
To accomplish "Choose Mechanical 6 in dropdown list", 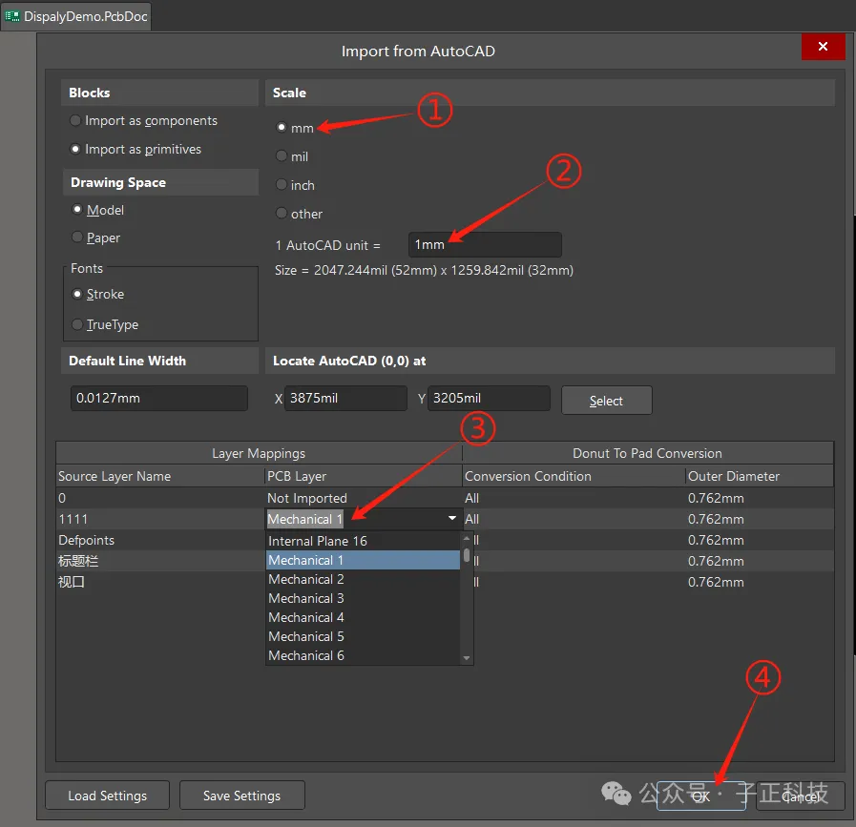I will tap(363, 655).
